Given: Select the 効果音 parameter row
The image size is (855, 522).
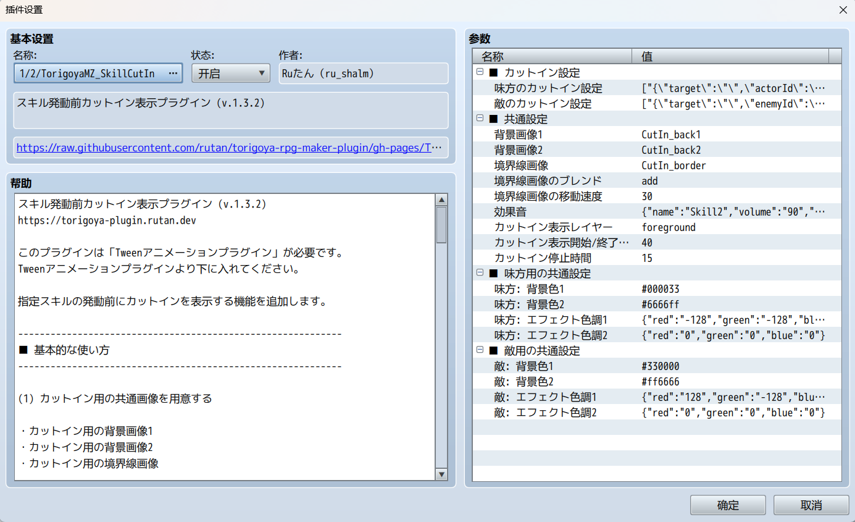Looking at the screenshot, I should click(657, 211).
